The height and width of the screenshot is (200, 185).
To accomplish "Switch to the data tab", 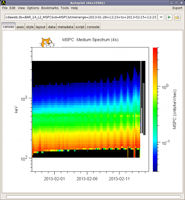I will tap(52, 27).
